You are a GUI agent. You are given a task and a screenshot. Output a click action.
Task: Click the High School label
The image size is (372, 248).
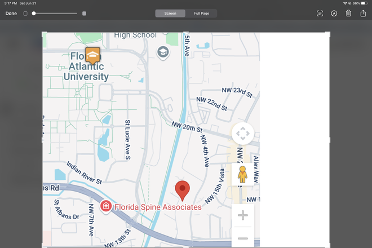[x=135, y=35]
